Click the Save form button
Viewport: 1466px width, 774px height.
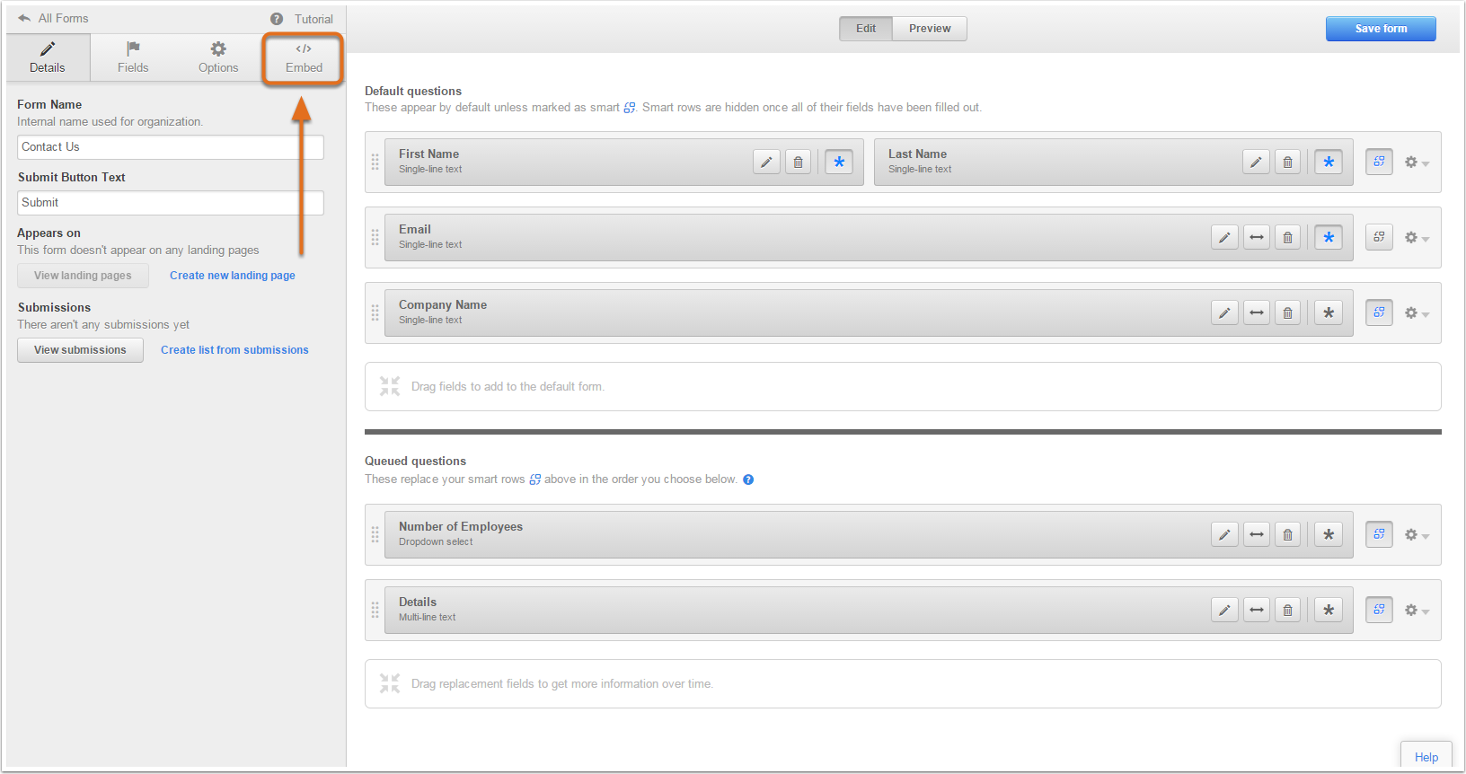tap(1381, 29)
